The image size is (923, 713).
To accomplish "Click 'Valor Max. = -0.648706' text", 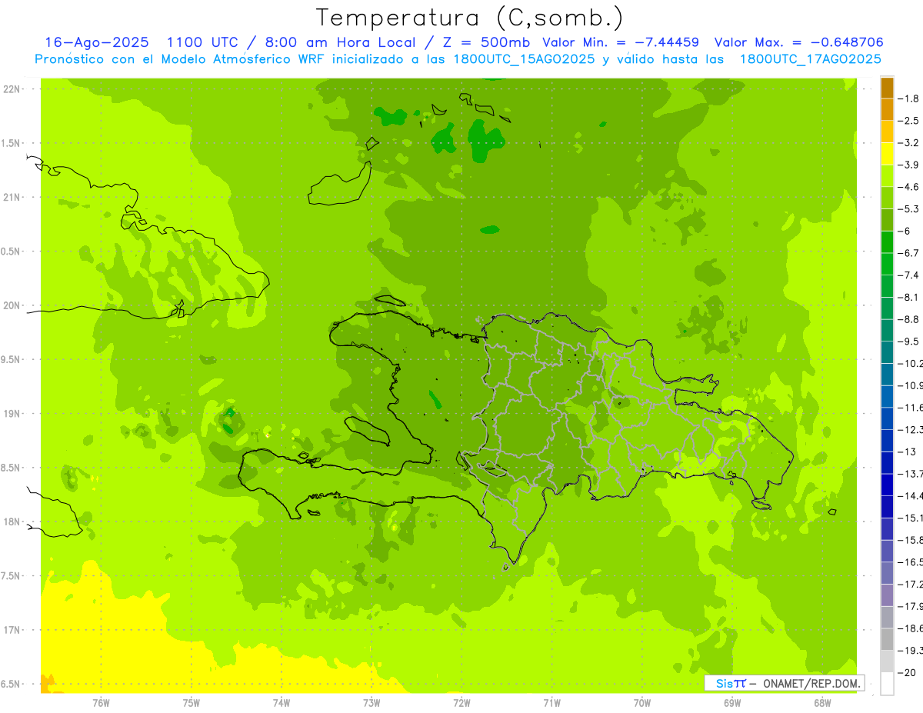I will tap(799, 43).
